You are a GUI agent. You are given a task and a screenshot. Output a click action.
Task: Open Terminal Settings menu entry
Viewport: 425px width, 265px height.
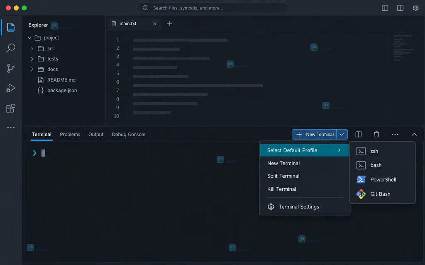pyautogui.click(x=304, y=207)
